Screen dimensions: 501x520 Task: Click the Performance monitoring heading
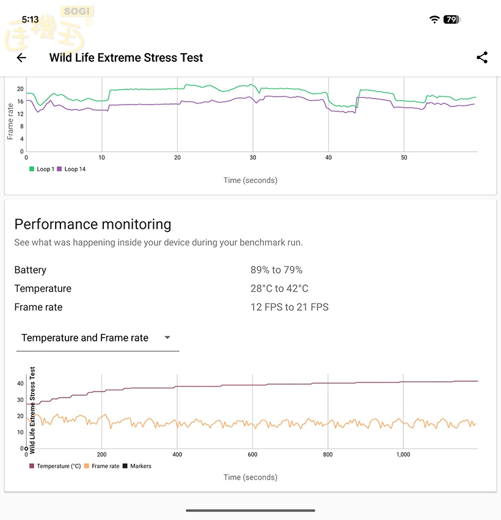93,224
